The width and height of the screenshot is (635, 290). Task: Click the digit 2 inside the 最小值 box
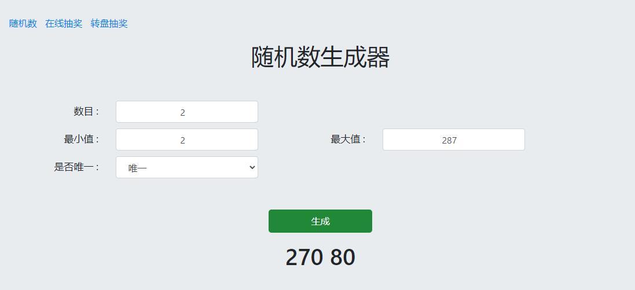click(182, 140)
